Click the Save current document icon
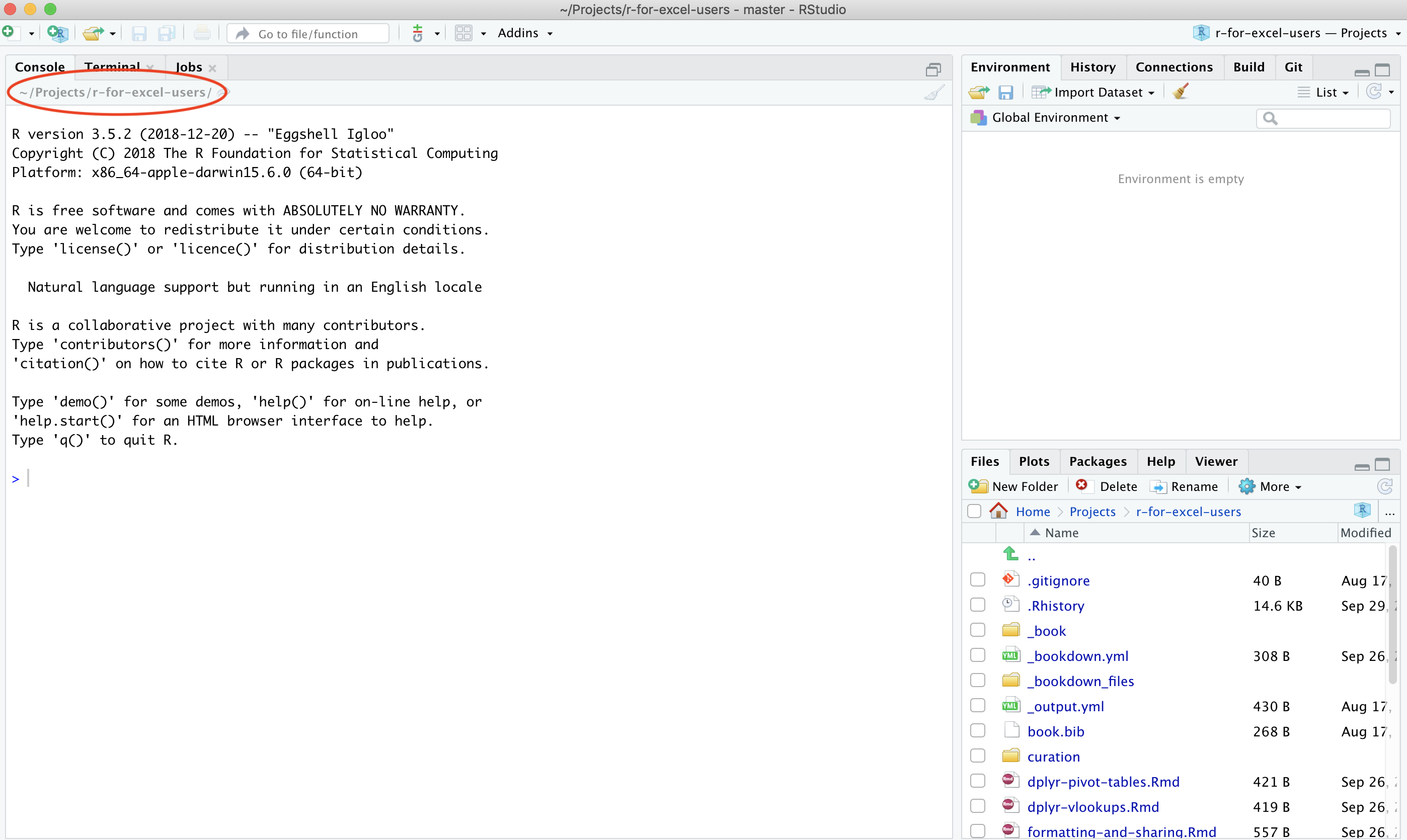1407x840 pixels. (139, 33)
